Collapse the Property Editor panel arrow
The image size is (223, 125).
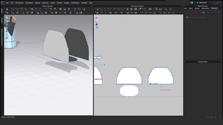pyautogui.click(x=184, y=62)
